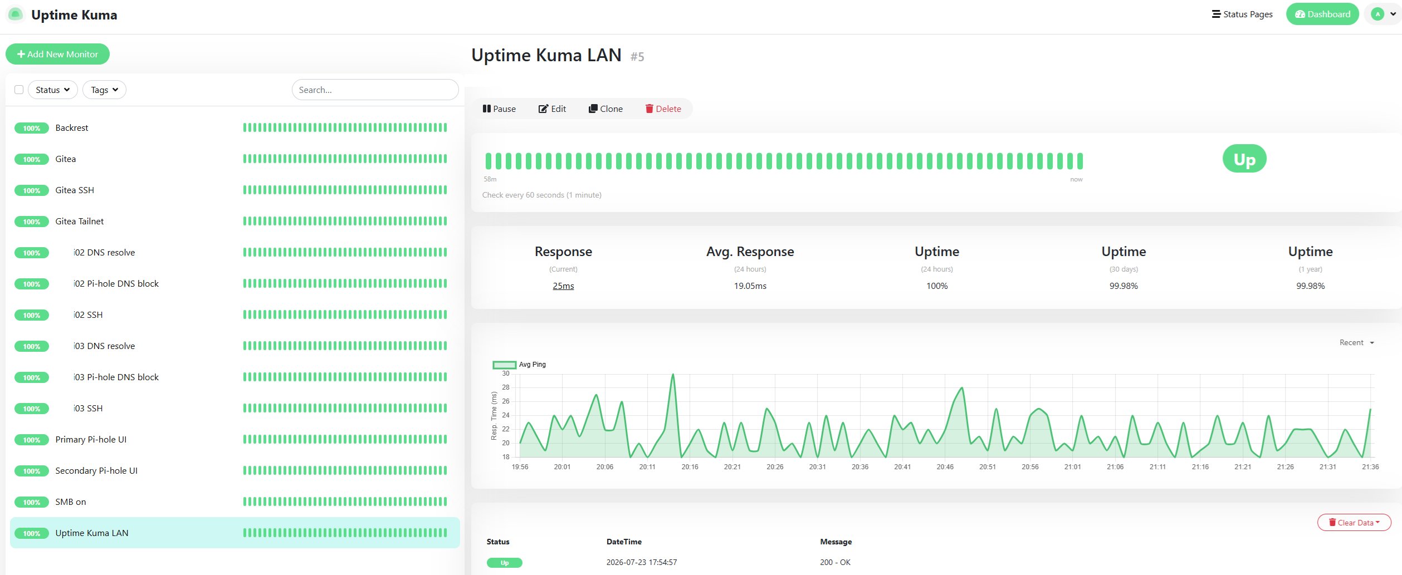Image resolution: width=1402 pixels, height=575 pixels.
Task: Click the user profile avatar icon
Action: 1377,14
